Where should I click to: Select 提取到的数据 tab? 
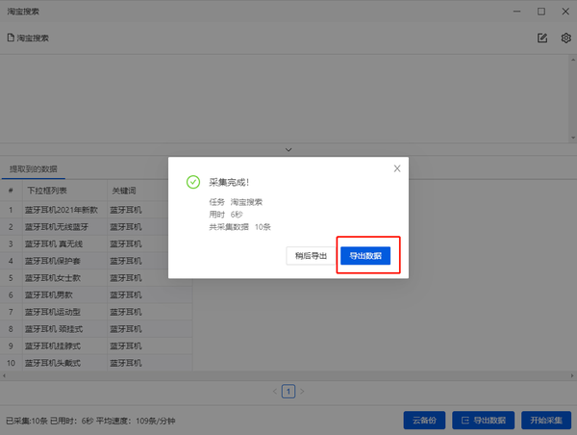click(x=33, y=169)
